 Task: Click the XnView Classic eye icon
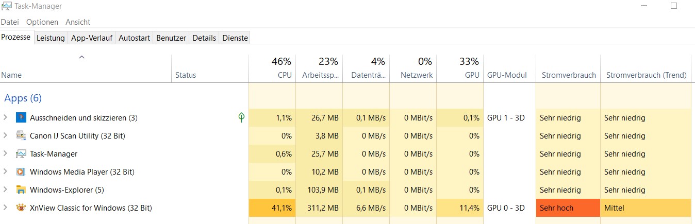(x=21, y=208)
